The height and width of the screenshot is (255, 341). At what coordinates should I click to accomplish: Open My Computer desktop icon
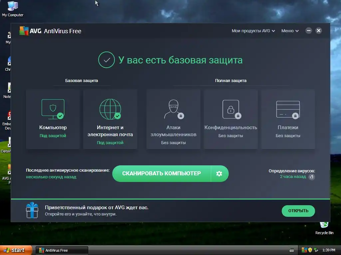(13, 9)
